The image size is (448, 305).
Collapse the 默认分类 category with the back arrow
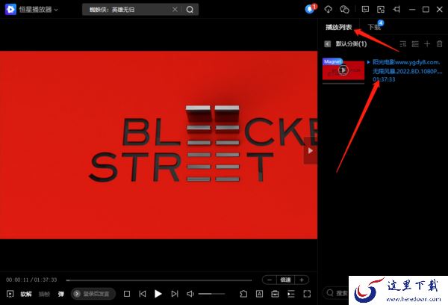coord(328,44)
